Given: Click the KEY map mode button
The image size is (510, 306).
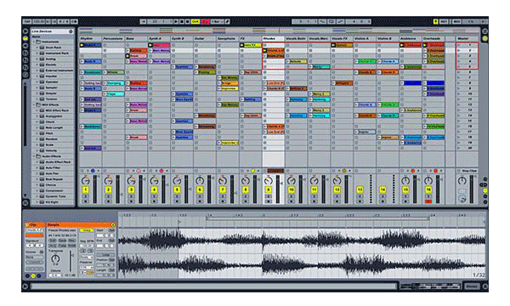Looking at the screenshot, I should [444, 21].
